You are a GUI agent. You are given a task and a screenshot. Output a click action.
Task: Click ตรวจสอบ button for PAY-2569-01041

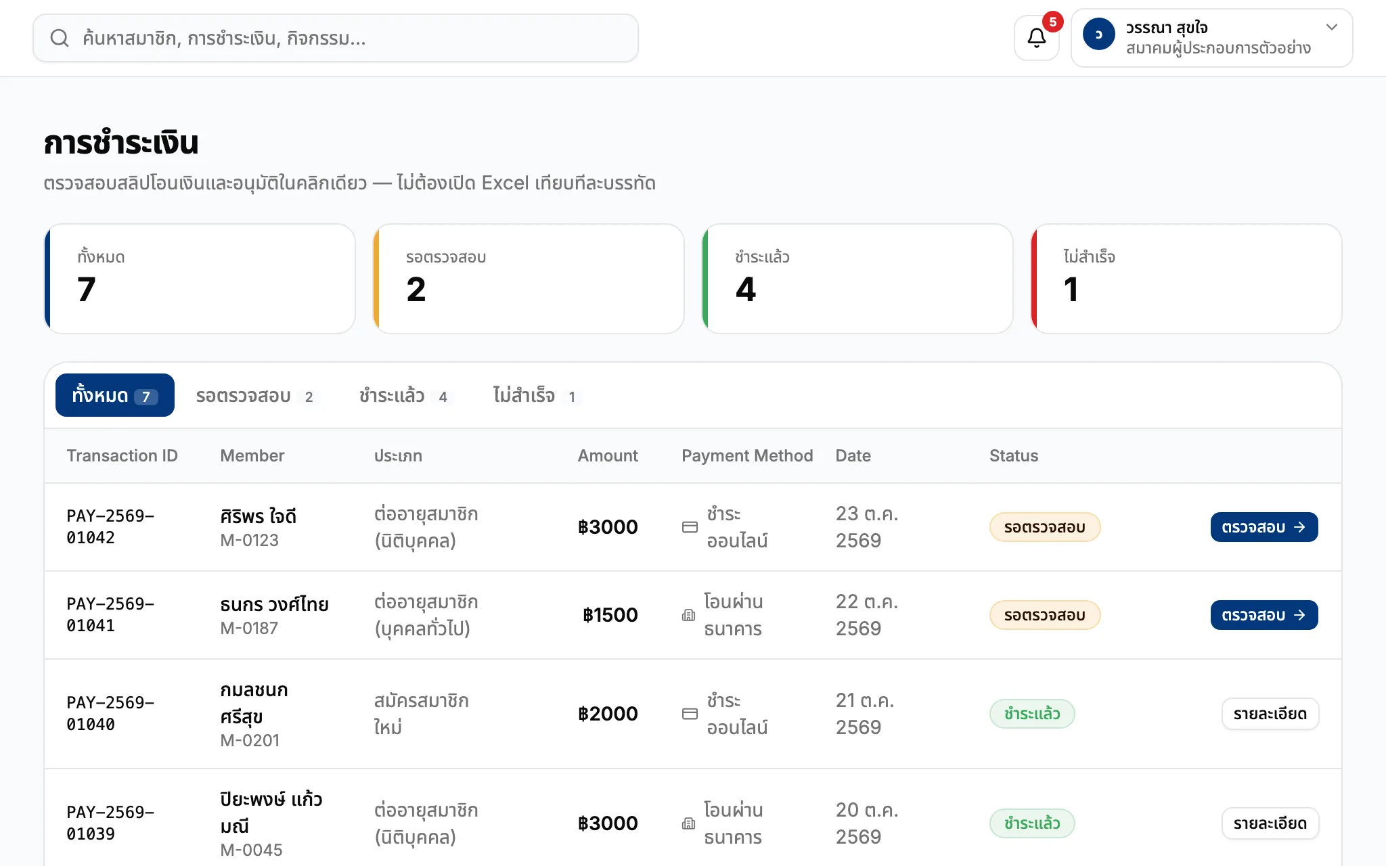(1264, 615)
